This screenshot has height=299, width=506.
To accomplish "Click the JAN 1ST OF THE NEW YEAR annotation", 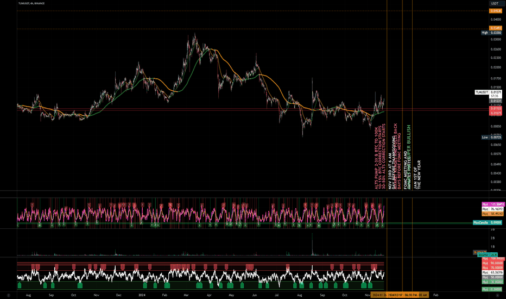I will (x=418, y=175).
